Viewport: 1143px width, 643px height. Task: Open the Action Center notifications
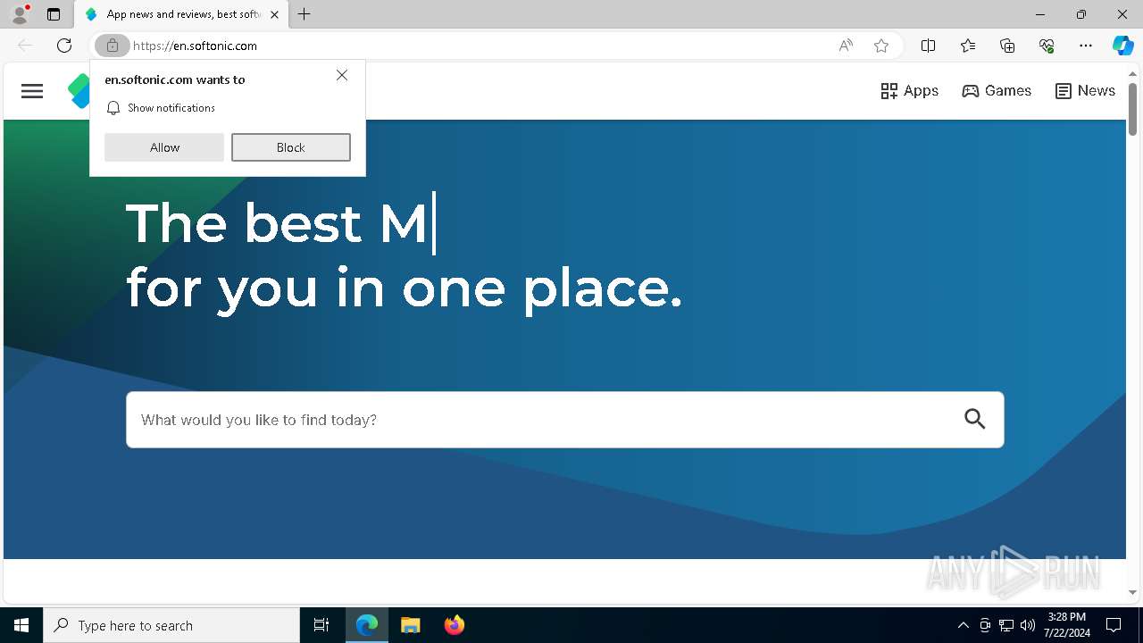pyautogui.click(x=1114, y=625)
